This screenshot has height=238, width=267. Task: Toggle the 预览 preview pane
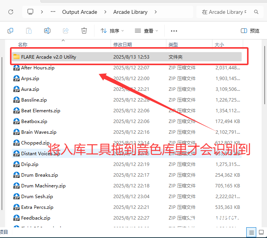tap(250, 31)
